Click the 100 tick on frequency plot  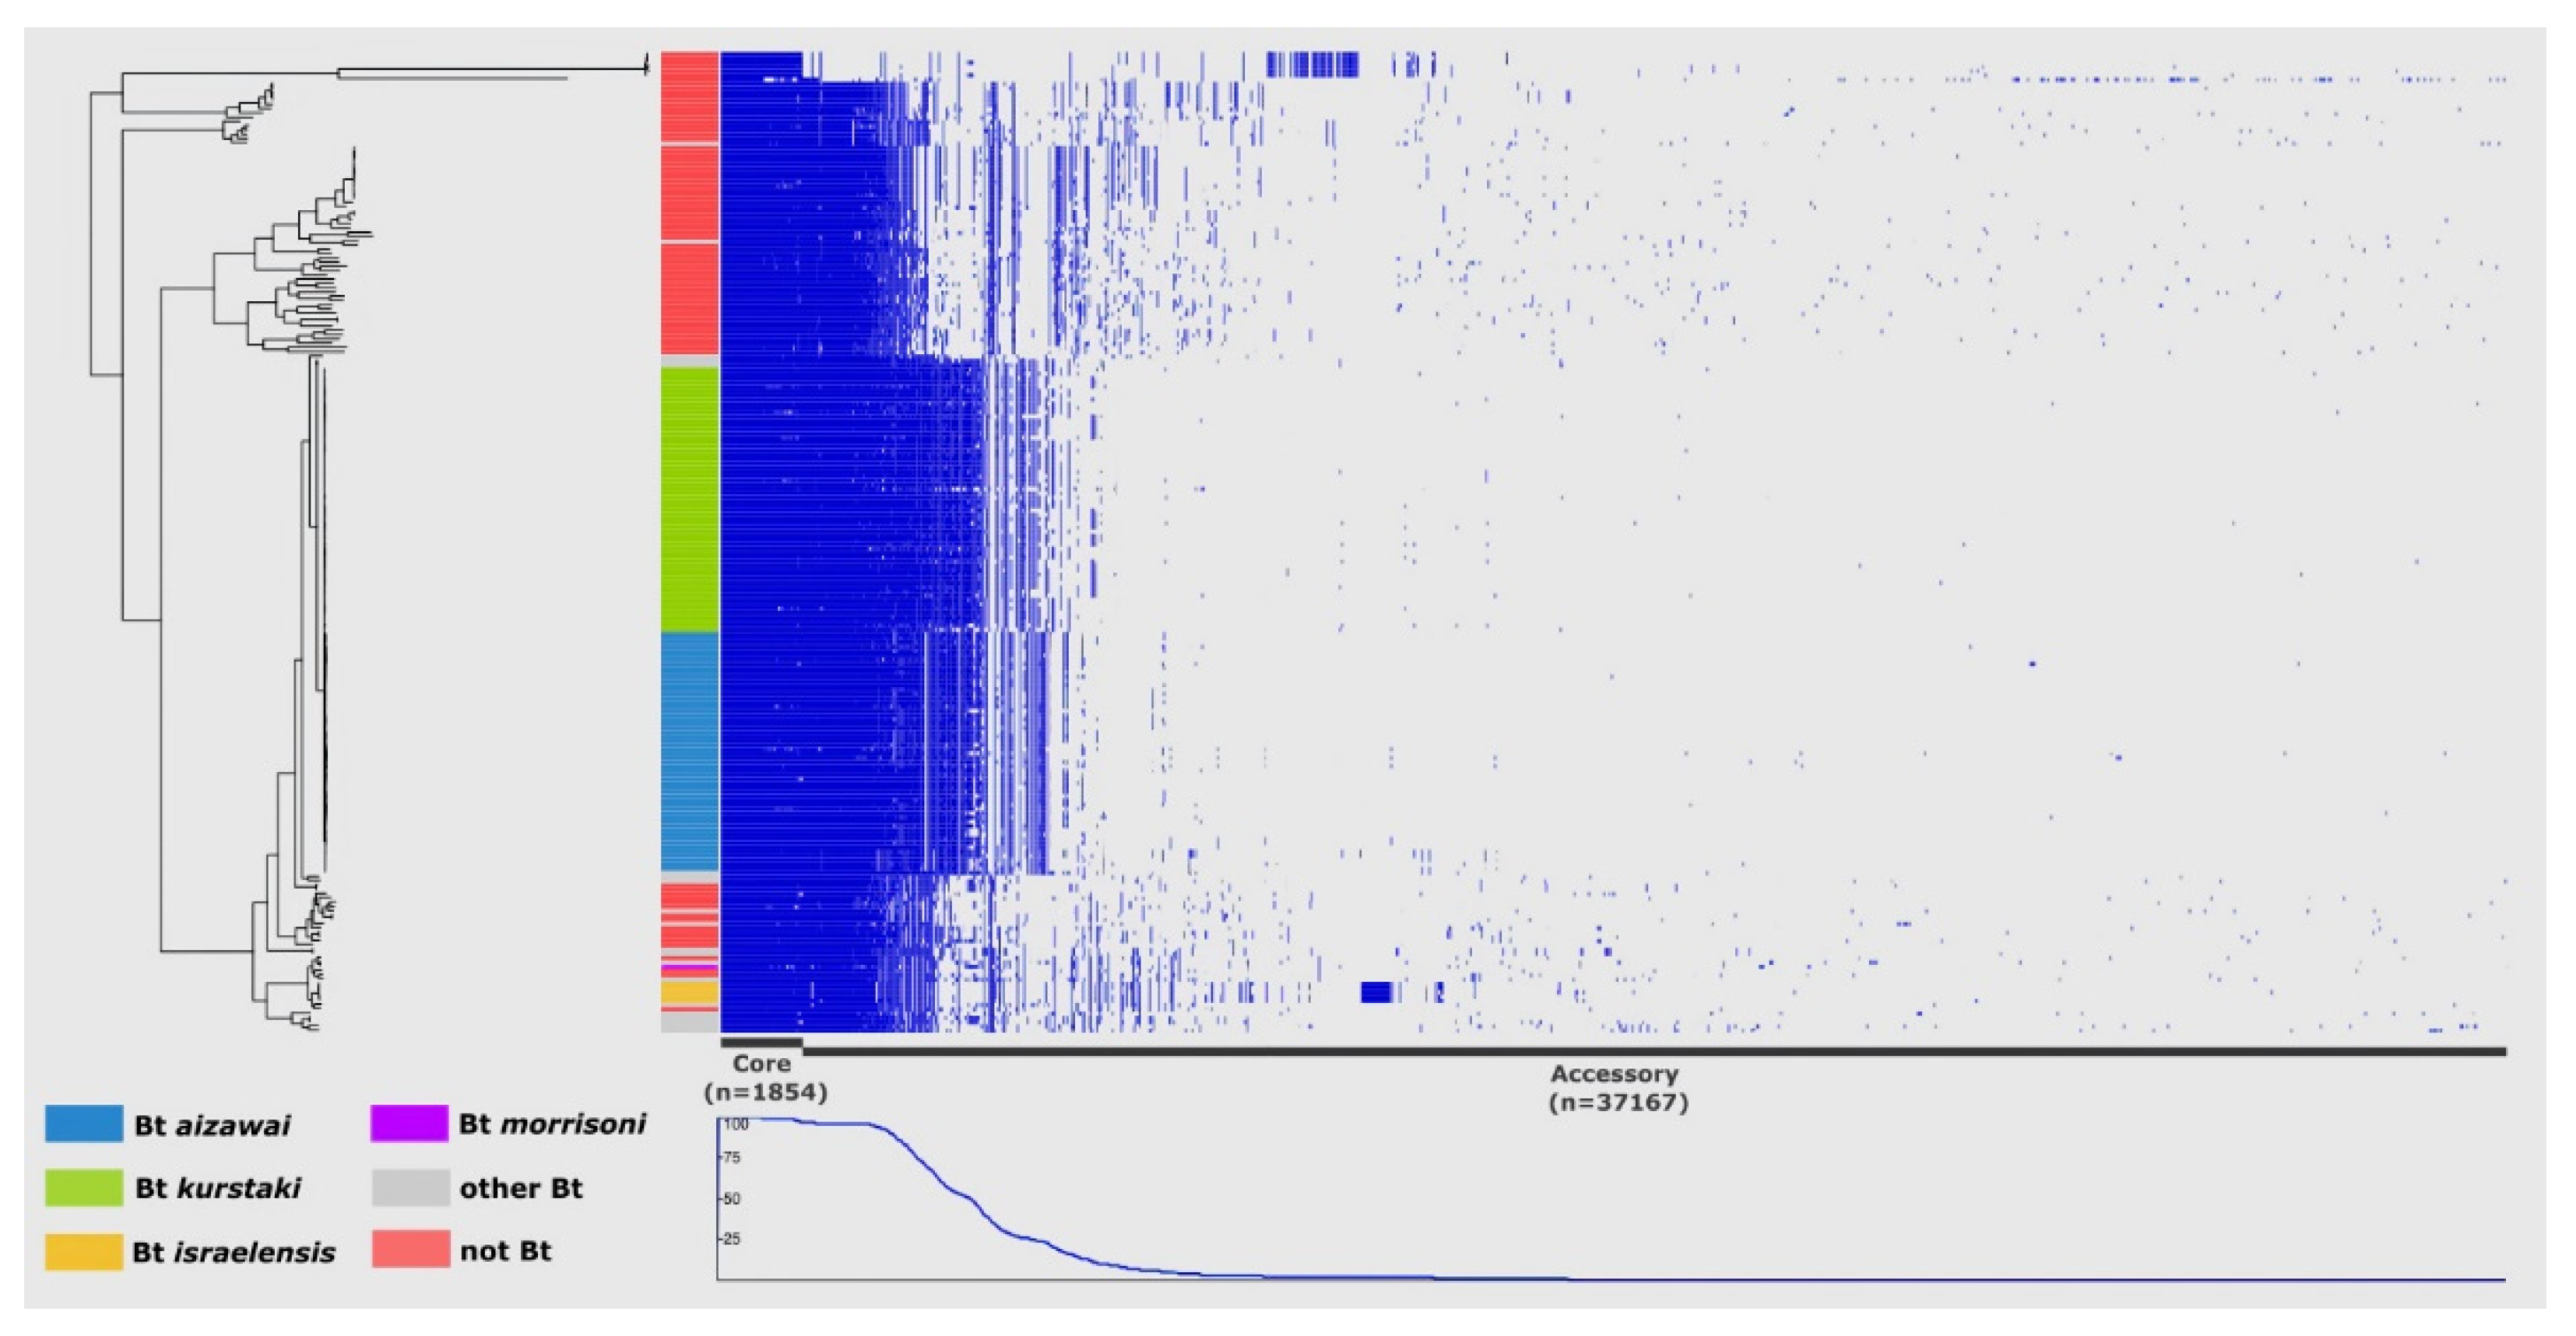pos(735,1124)
